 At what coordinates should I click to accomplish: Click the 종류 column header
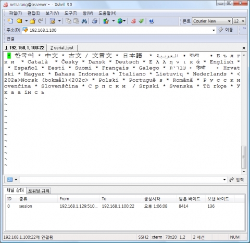point(37,199)
